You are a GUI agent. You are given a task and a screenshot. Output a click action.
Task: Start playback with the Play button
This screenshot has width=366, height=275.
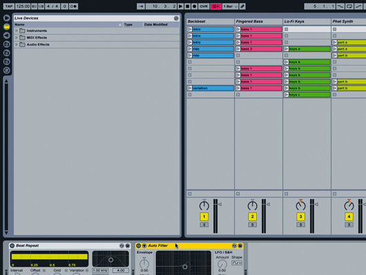point(180,6)
